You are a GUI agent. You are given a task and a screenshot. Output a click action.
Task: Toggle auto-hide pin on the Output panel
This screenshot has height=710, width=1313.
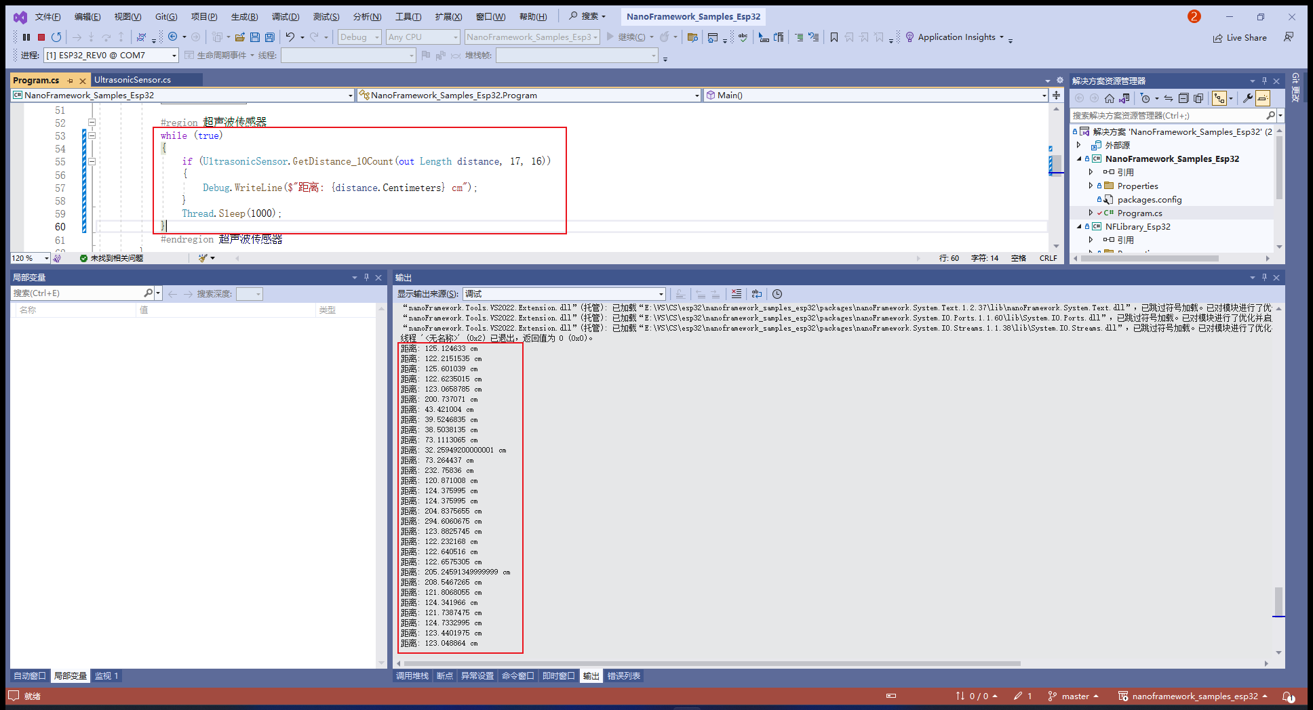(1264, 278)
